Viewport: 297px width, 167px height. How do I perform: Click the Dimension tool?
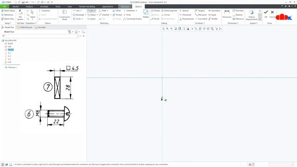(x=227, y=14)
